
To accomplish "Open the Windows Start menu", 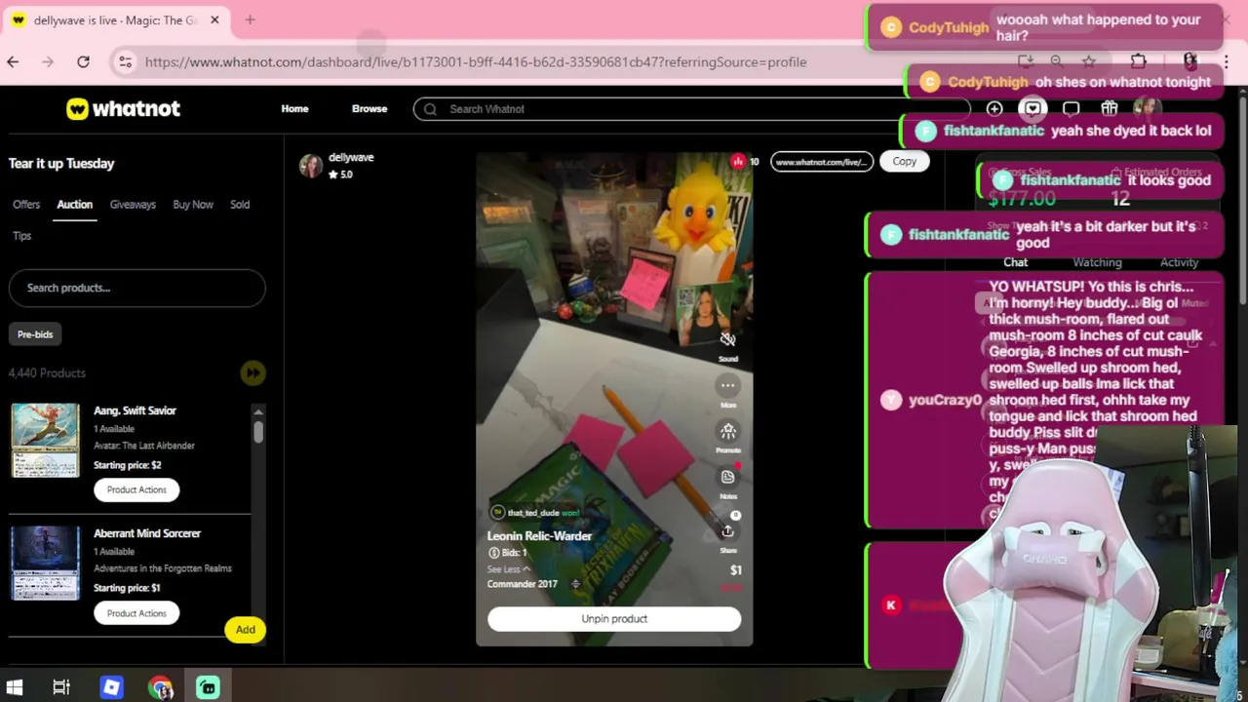I will coord(14,687).
